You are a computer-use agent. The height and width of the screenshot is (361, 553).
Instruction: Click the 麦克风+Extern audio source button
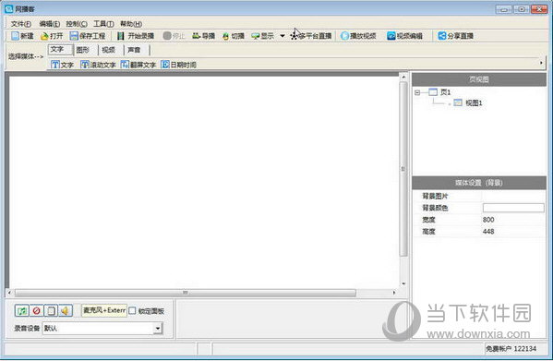(104, 310)
